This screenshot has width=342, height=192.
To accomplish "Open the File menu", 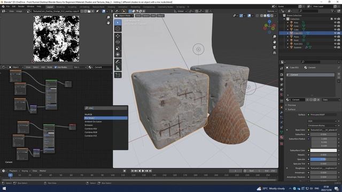I will (8, 6).
